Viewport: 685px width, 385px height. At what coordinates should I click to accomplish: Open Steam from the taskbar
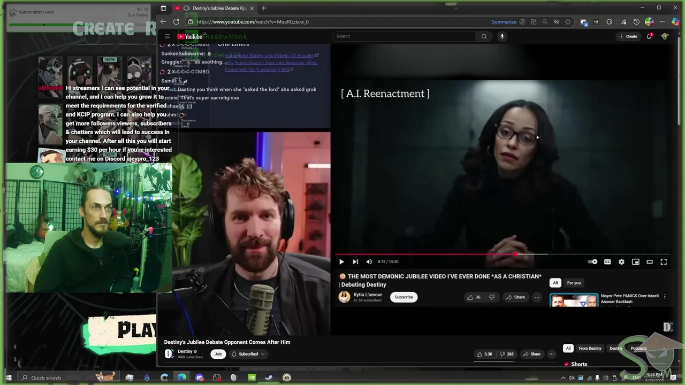coord(269,378)
